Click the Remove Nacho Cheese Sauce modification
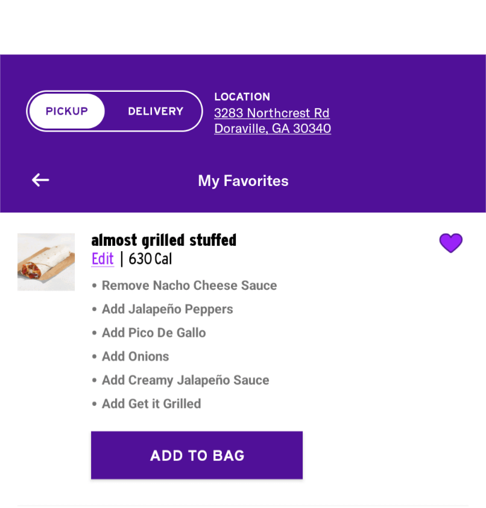 coord(189,286)
